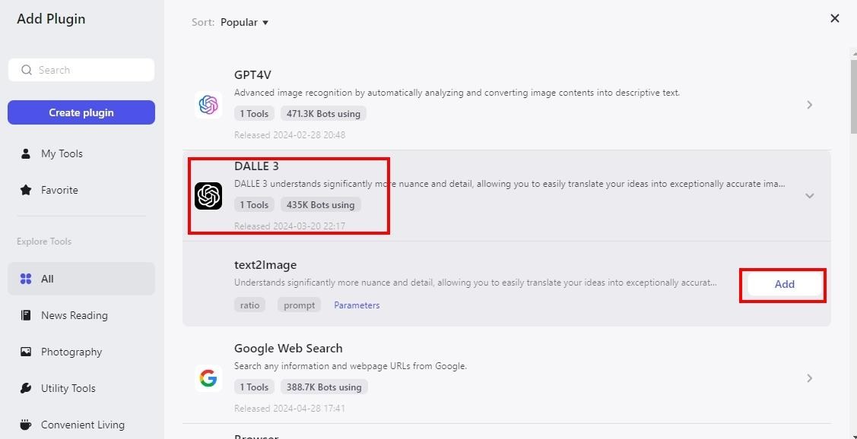Open My Tools via person icon
The height and width of the screenshot is (439, 857).
[26, 153]
